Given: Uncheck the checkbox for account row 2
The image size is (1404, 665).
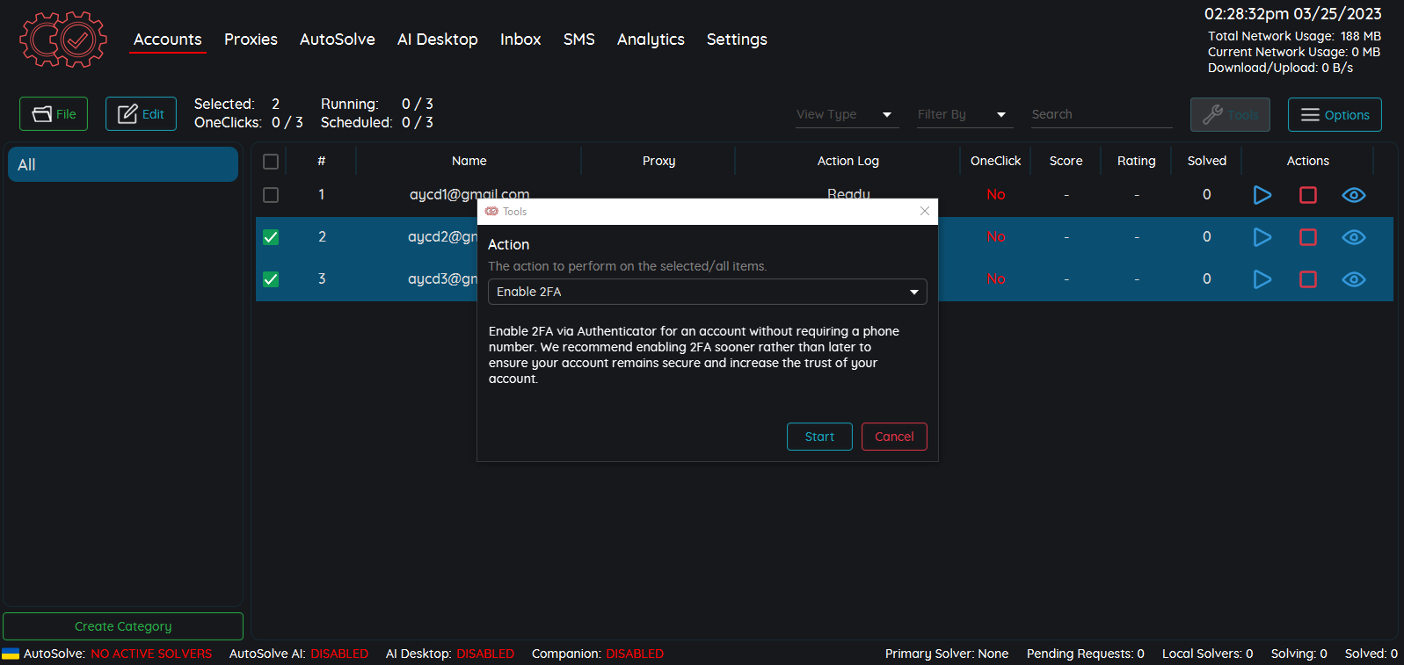Looking at the screenshot, I should tap(271, 237).
